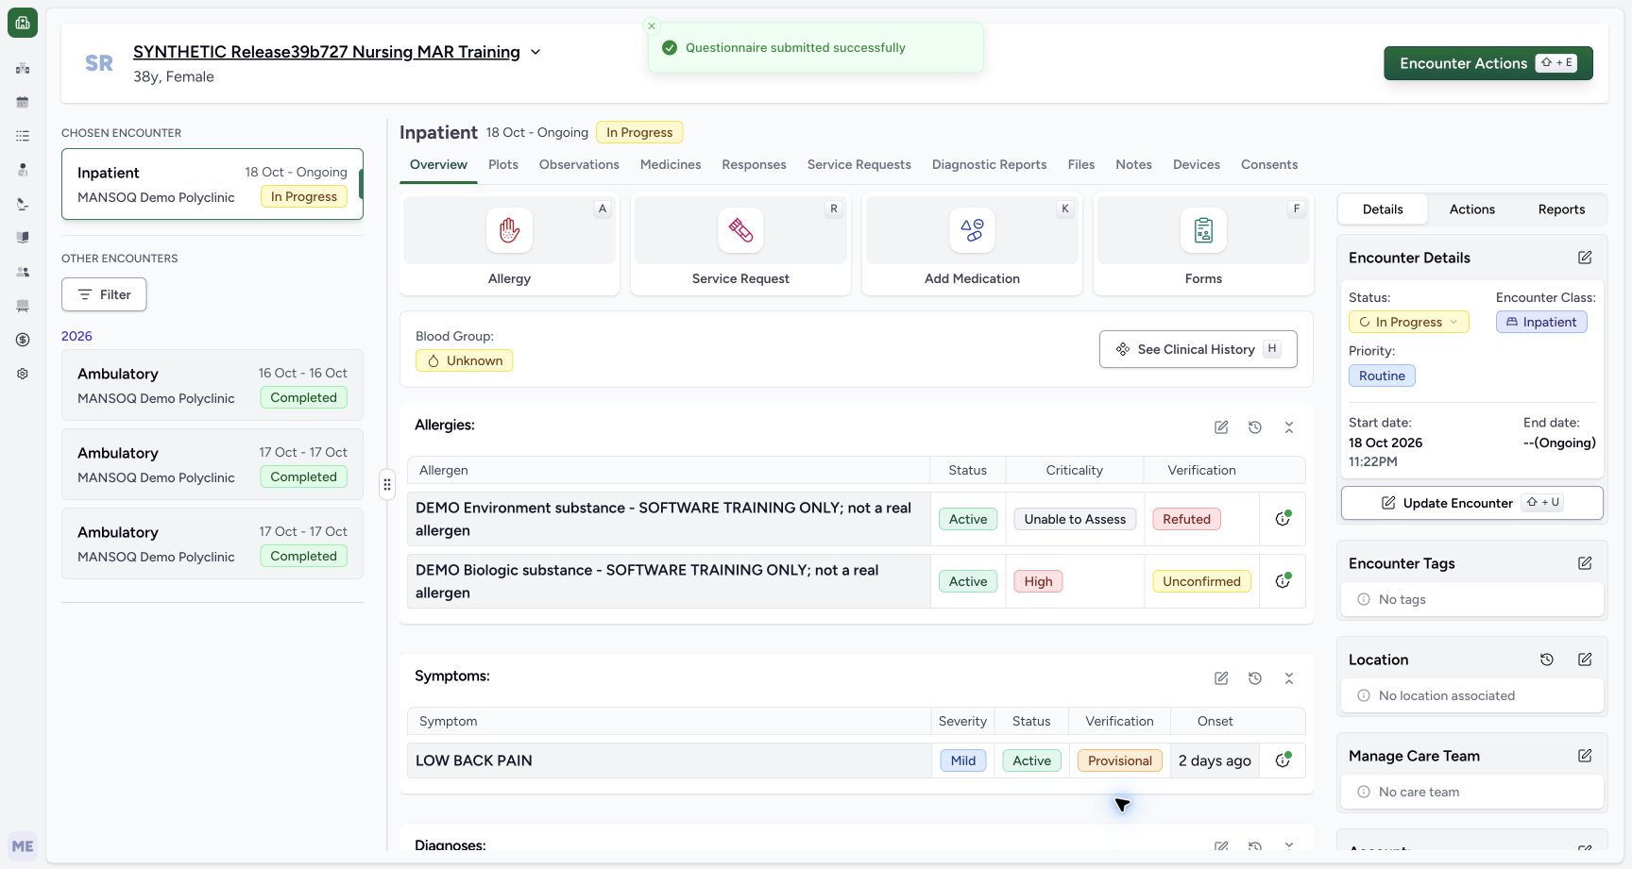Collapse the Symptoms section

(1289, 678)
